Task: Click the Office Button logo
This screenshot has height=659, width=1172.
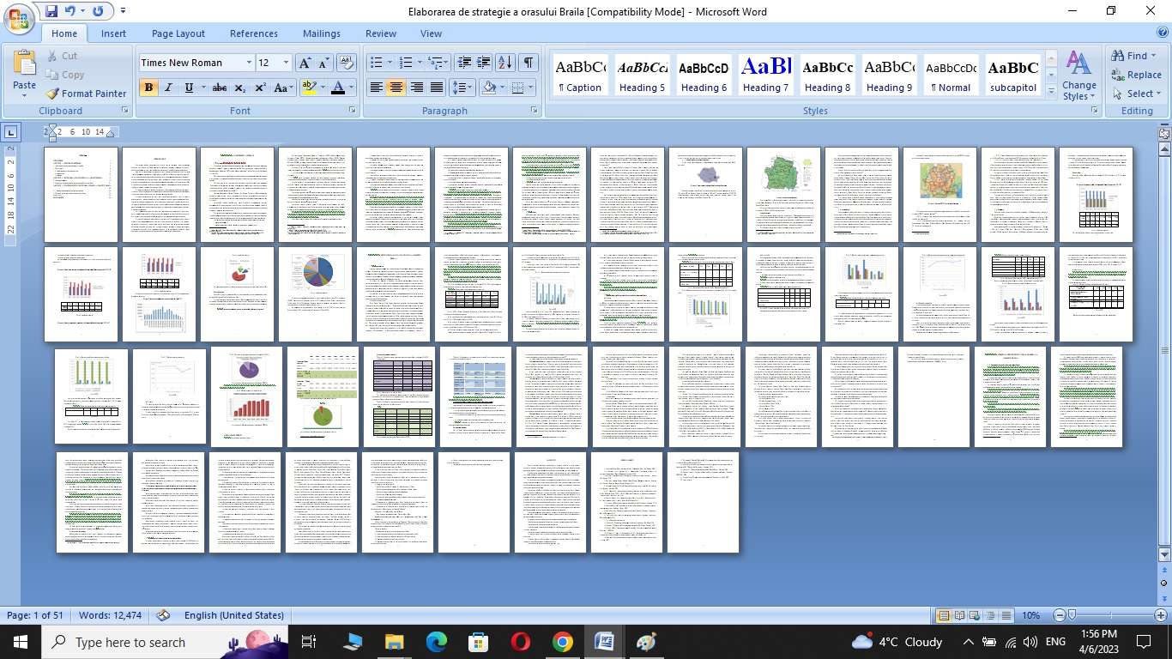Action: click(19, 19)
